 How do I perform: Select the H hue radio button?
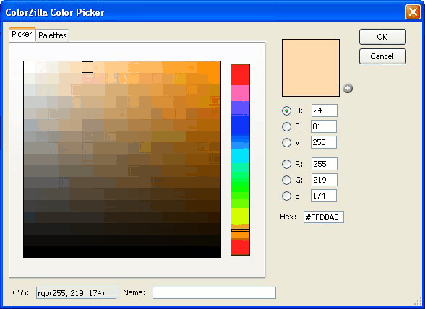click(286, 110)
